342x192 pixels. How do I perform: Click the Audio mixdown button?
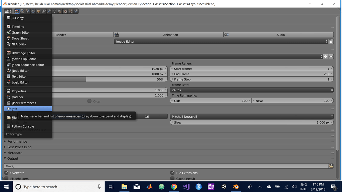point(279,35)
